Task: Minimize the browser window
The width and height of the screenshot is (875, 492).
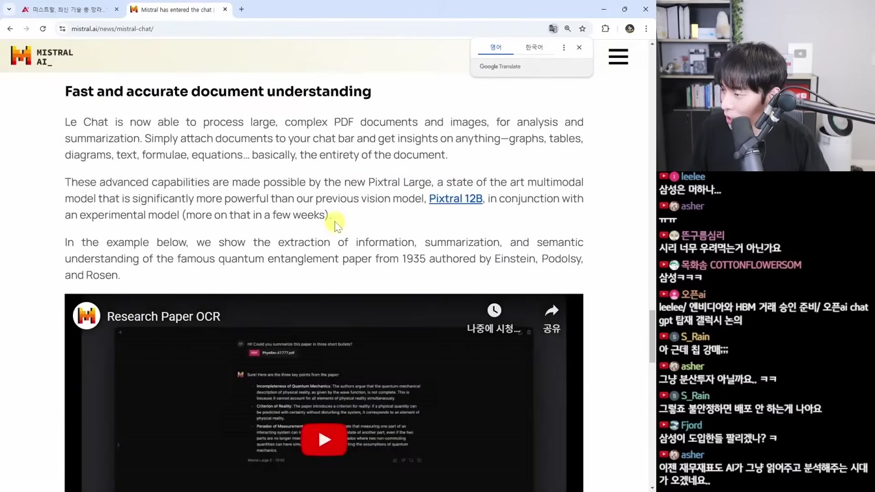Action: [x=604, y=9]
